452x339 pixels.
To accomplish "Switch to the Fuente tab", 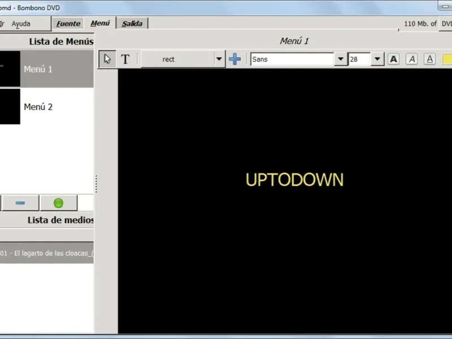I will 68,24.
